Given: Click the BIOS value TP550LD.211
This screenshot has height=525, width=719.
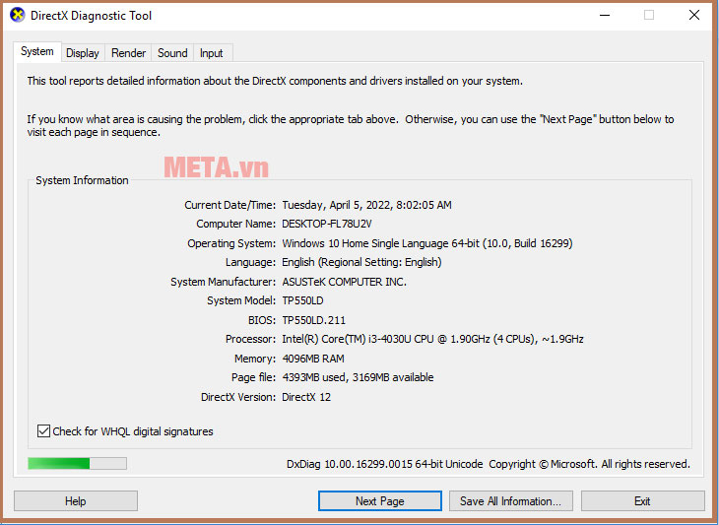Looking at the screenshot, I should [313, 320].
